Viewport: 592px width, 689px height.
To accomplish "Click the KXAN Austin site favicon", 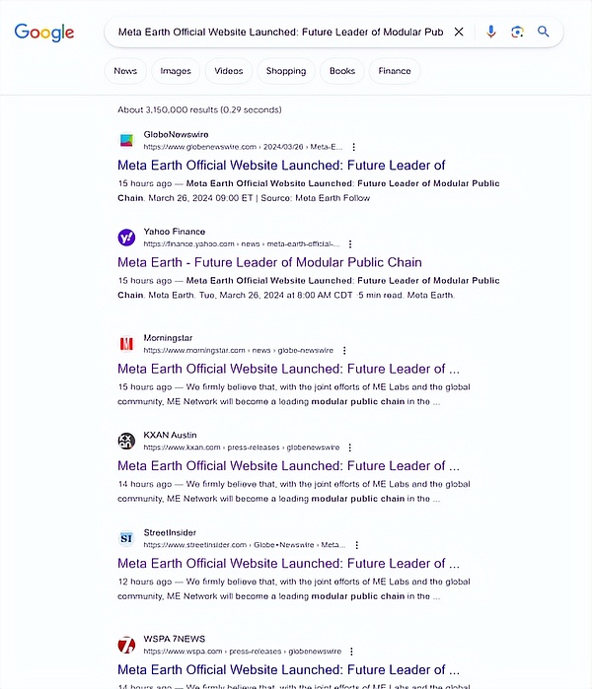I will pyautogui.click(x=126, y=441).
